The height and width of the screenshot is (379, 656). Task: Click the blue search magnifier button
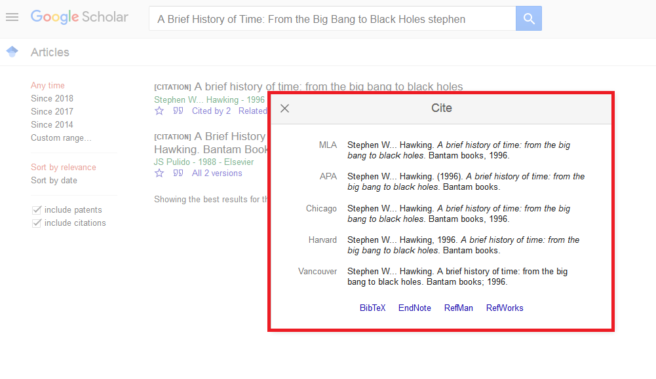tap(528, 18)
